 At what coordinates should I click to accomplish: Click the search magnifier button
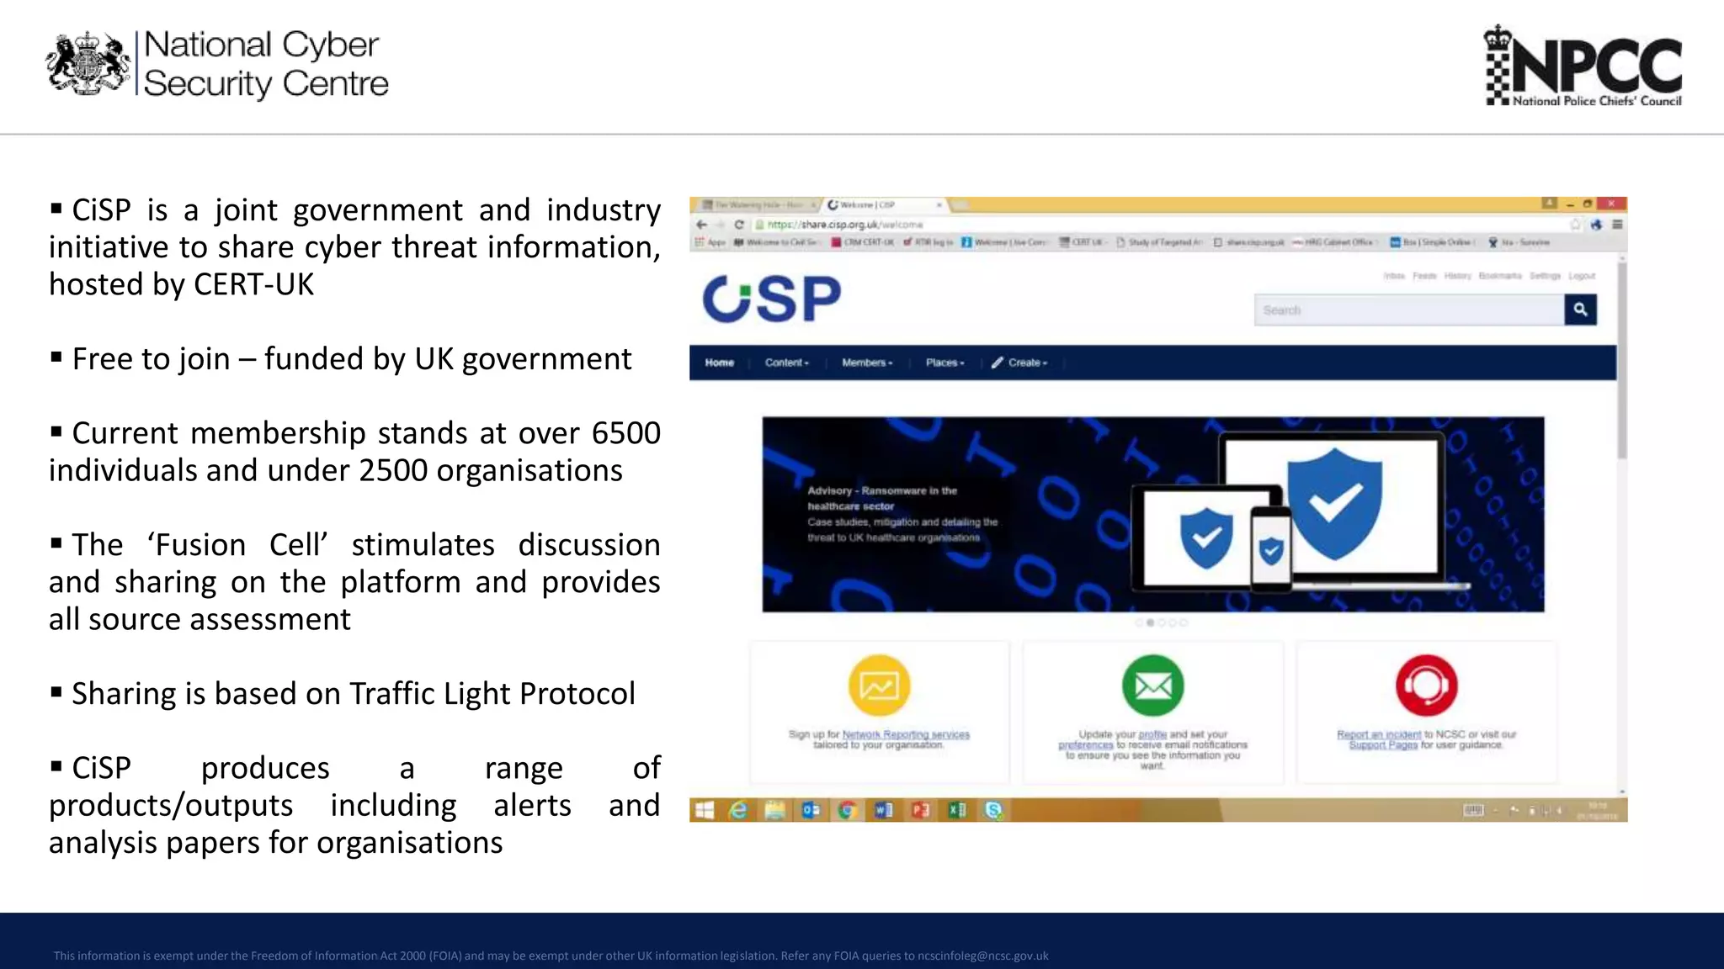(x=1580, y=310)
